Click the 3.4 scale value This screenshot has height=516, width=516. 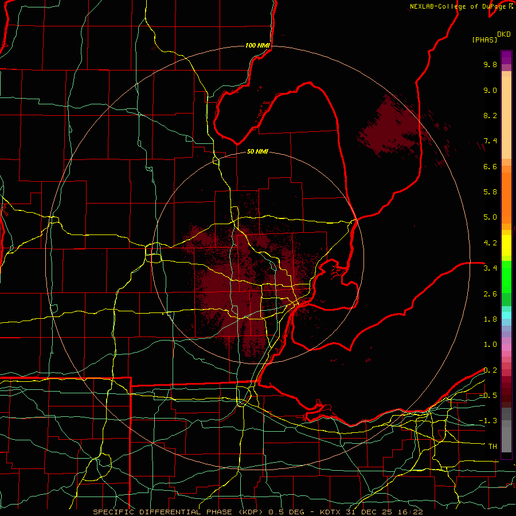(x=490, y=268)
